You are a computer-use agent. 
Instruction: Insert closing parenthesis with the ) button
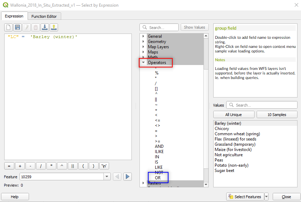93,166
